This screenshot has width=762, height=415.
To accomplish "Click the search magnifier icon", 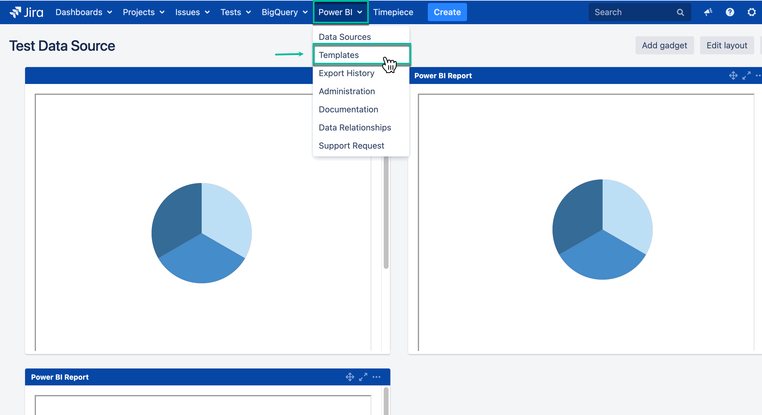I will (x=680, y=12).
